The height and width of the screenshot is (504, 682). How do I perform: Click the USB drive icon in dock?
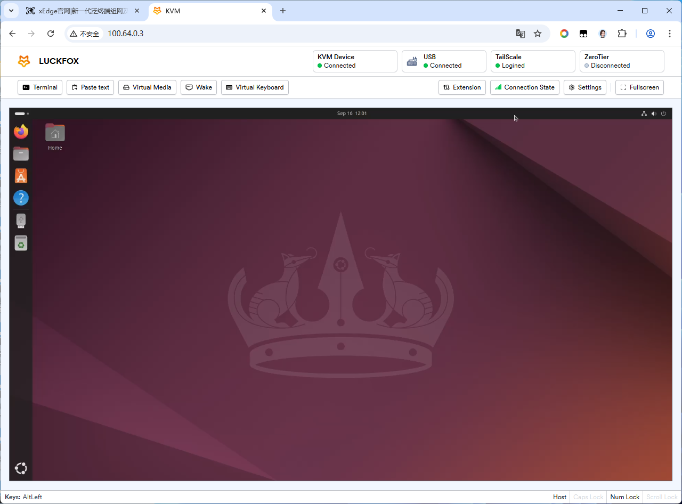(x=21, y=221)
